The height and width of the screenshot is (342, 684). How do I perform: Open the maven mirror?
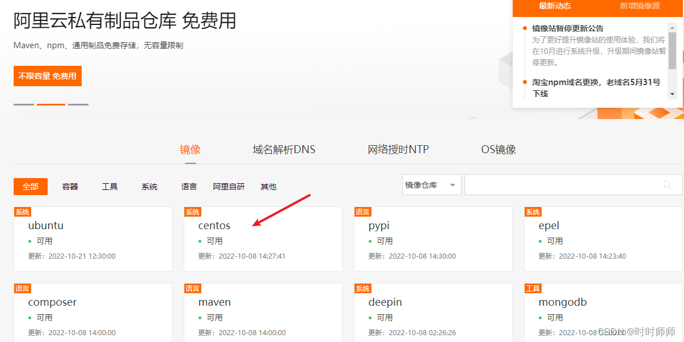[263, 313]
